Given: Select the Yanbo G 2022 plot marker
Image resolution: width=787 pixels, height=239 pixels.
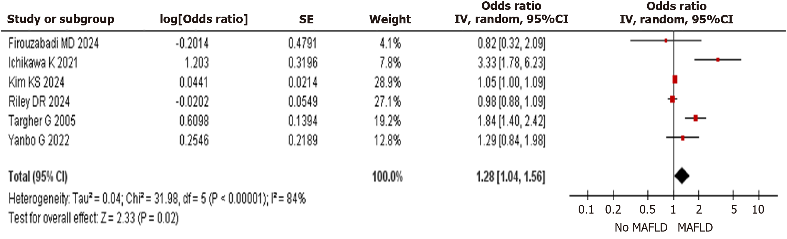Looking at the screenshot, I should [682, 138].
